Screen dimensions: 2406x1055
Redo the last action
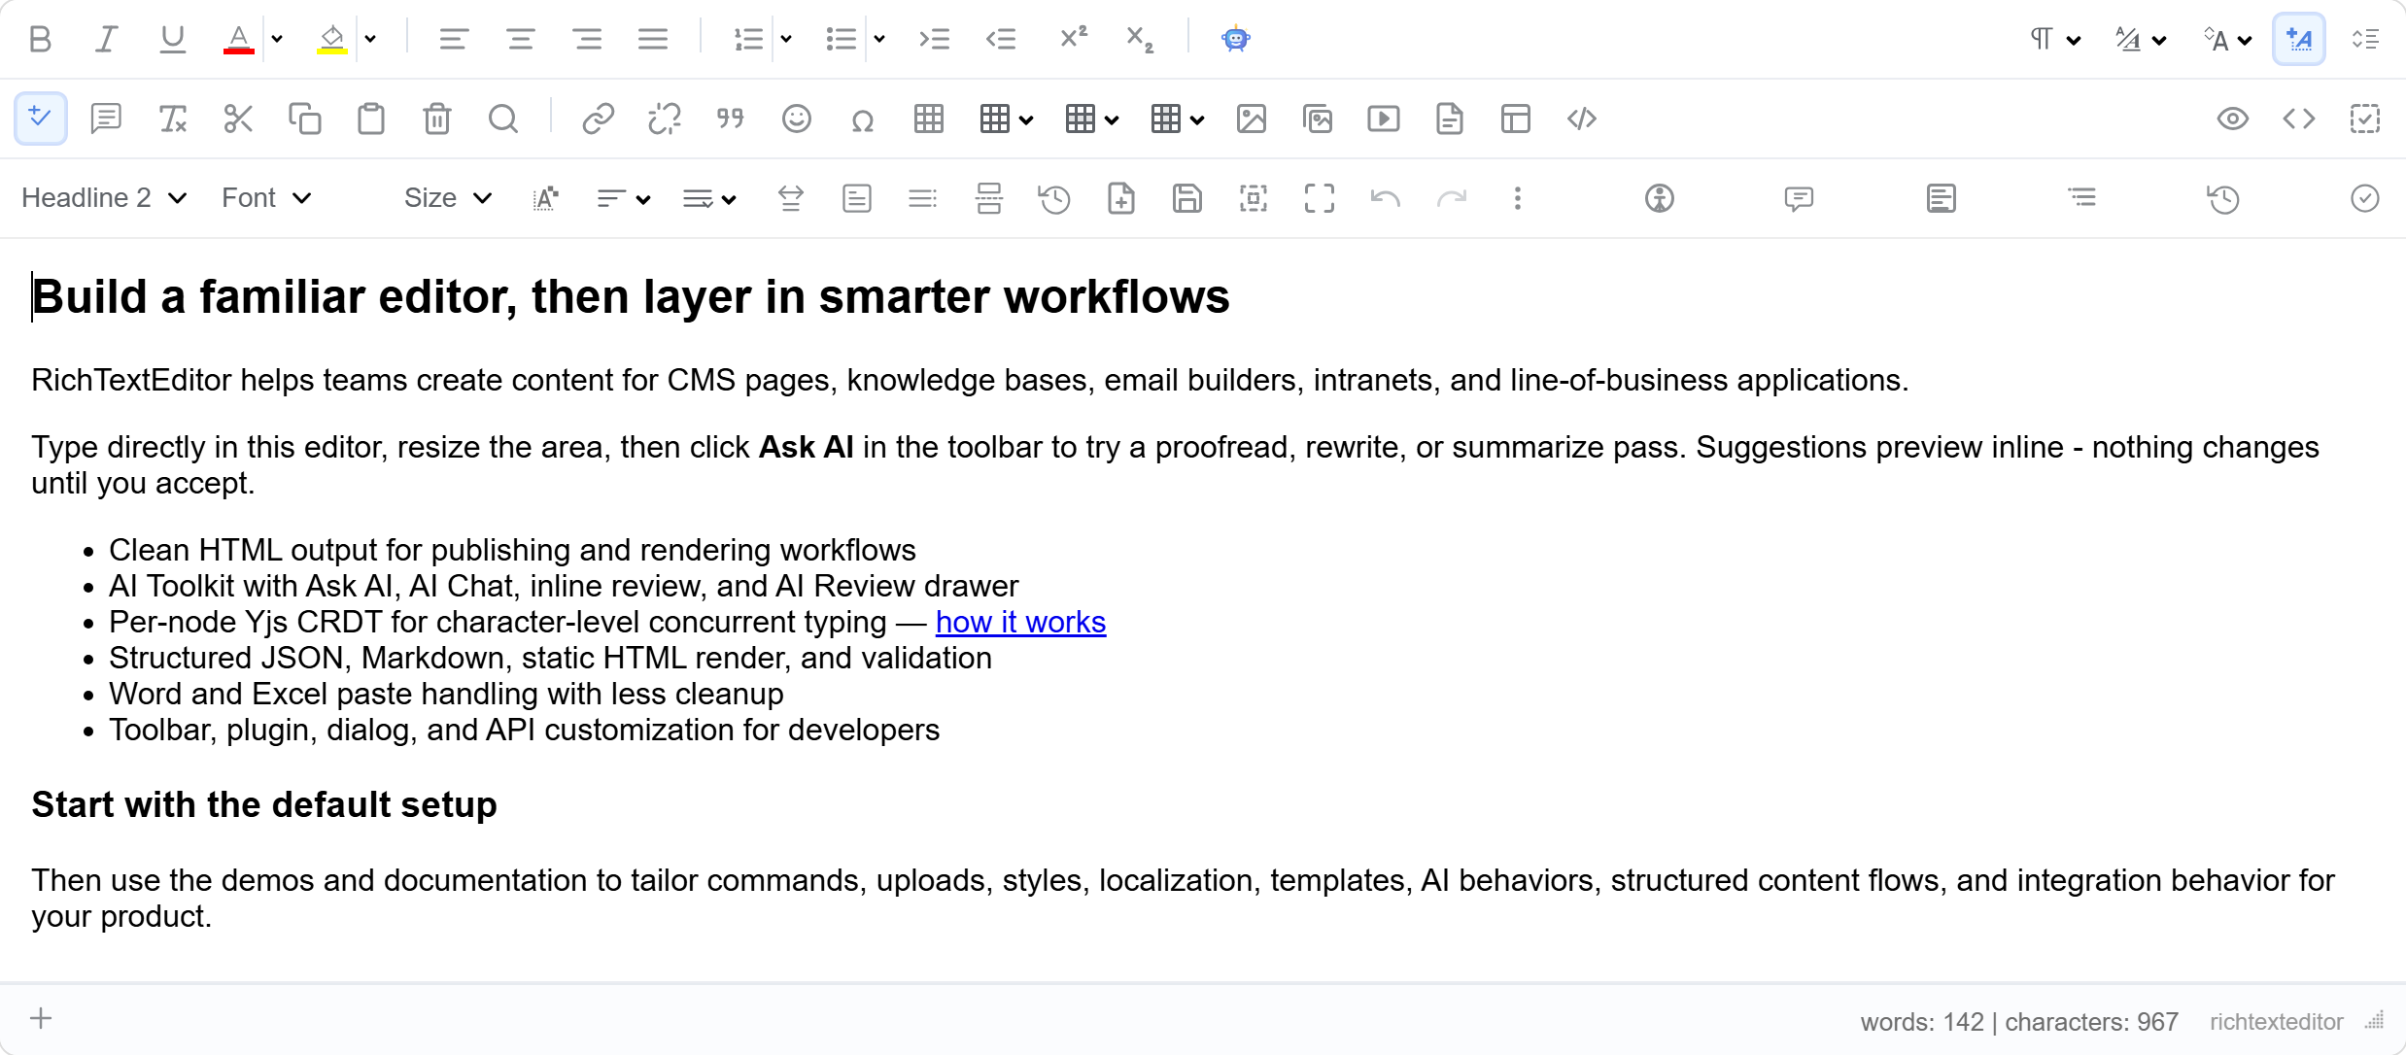(x=1451, y=198)
